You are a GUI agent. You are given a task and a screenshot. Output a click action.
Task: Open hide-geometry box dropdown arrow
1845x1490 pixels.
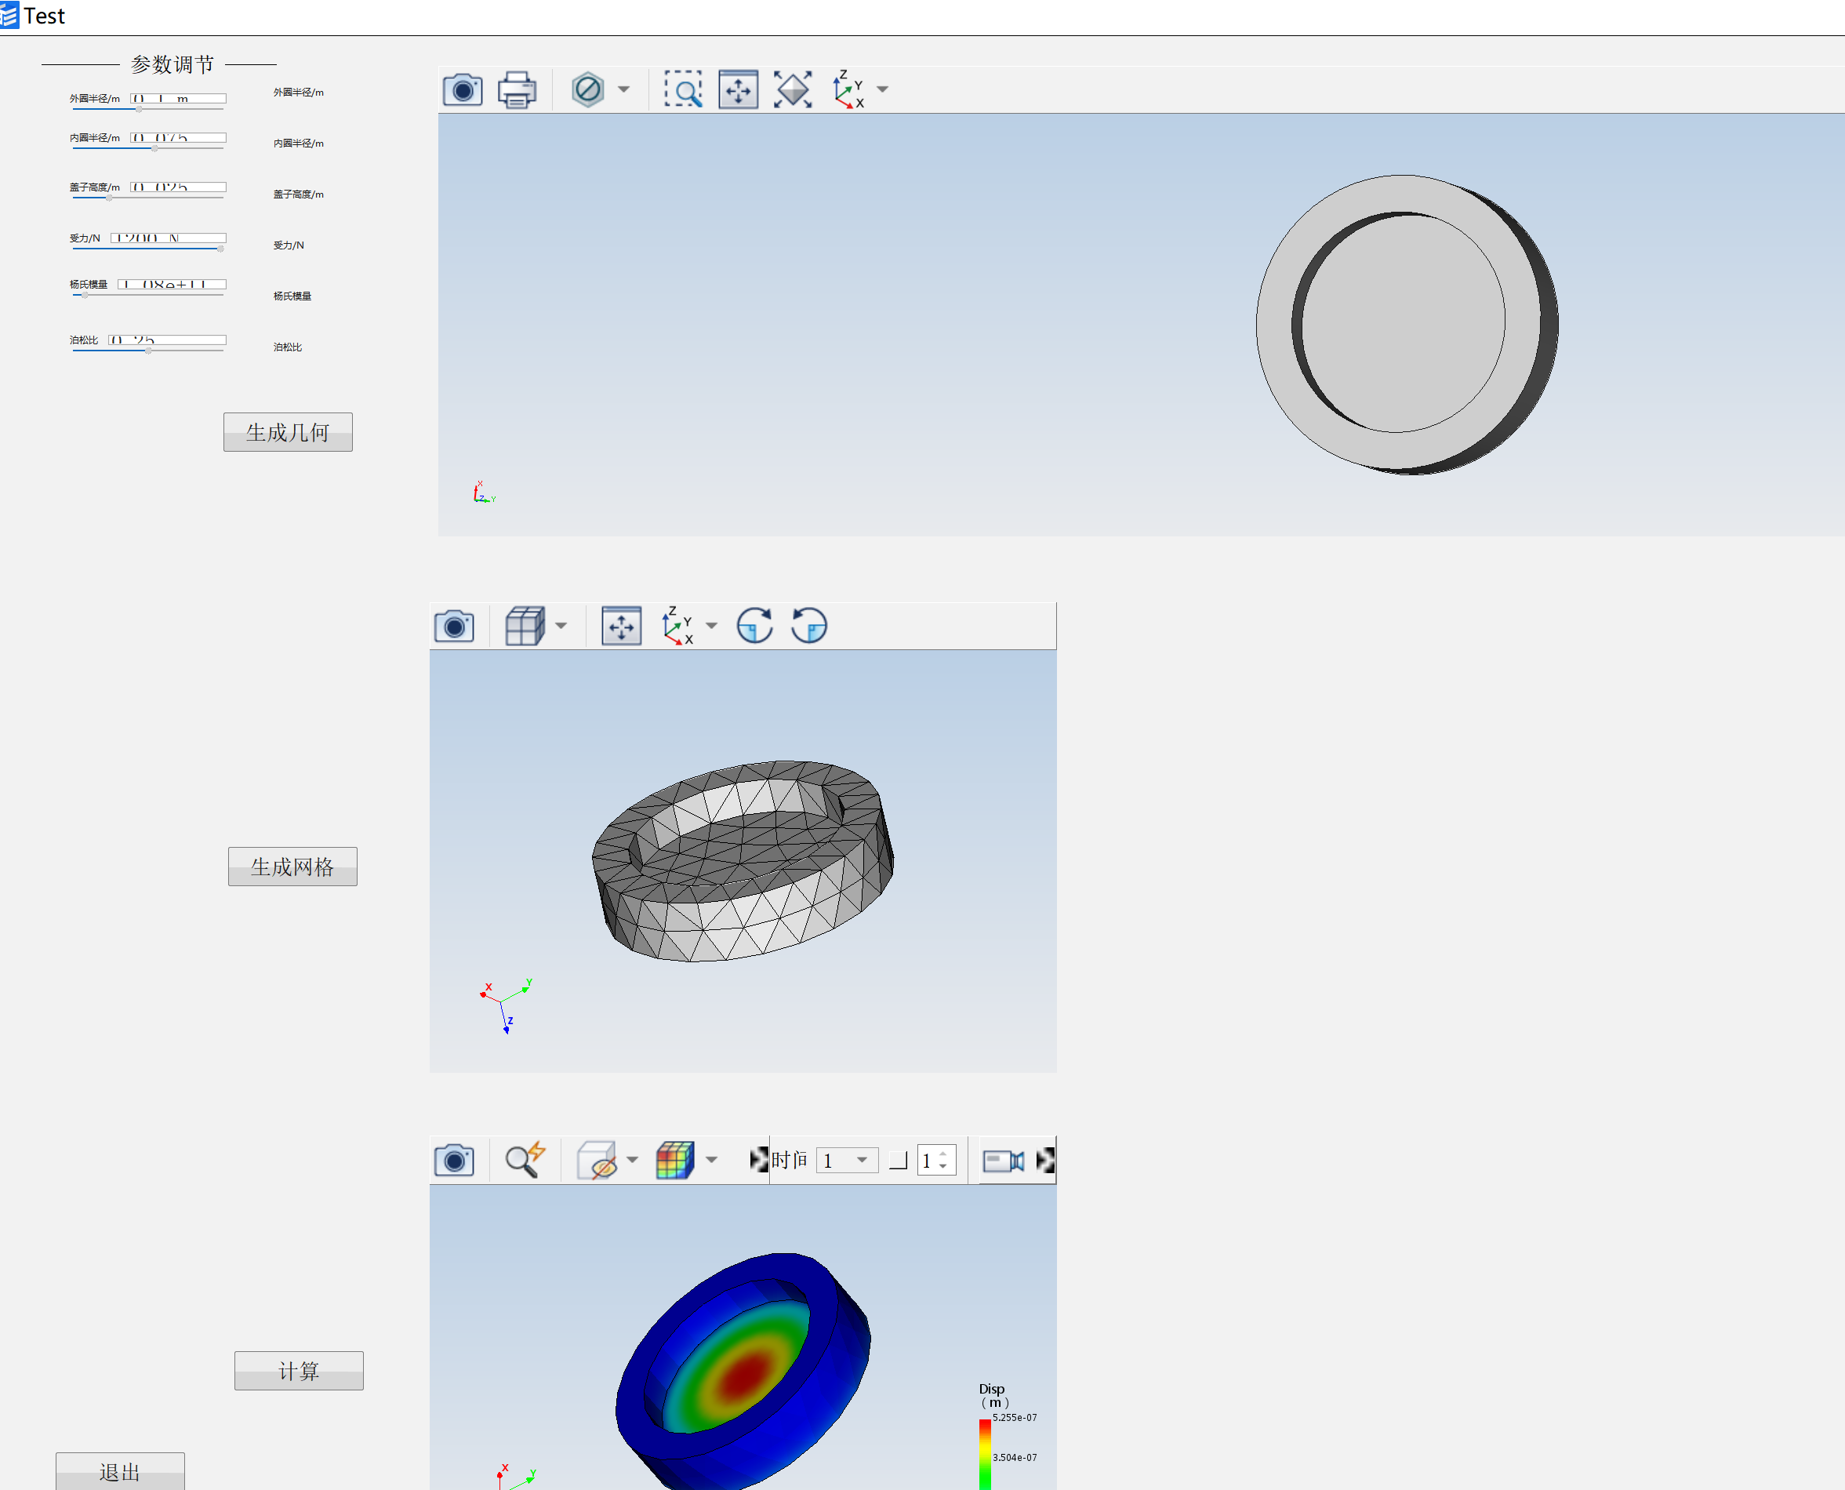[633, 1161]
